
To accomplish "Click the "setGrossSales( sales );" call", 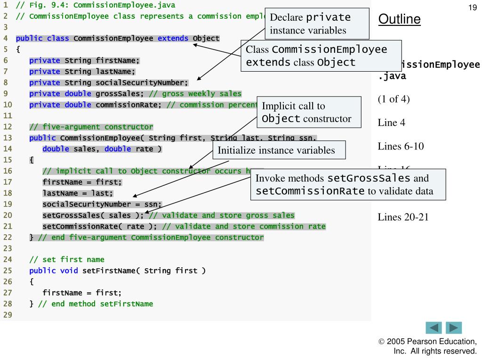I will [x=93, y=215].
